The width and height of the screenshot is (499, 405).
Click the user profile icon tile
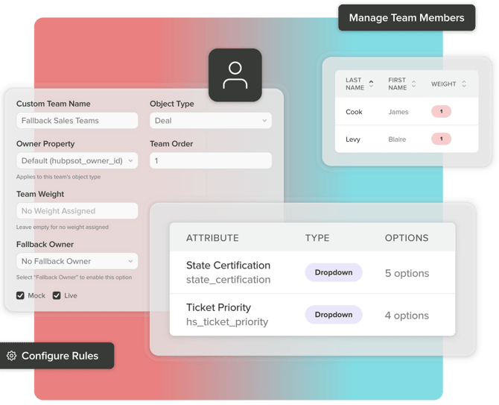(235, 75)
